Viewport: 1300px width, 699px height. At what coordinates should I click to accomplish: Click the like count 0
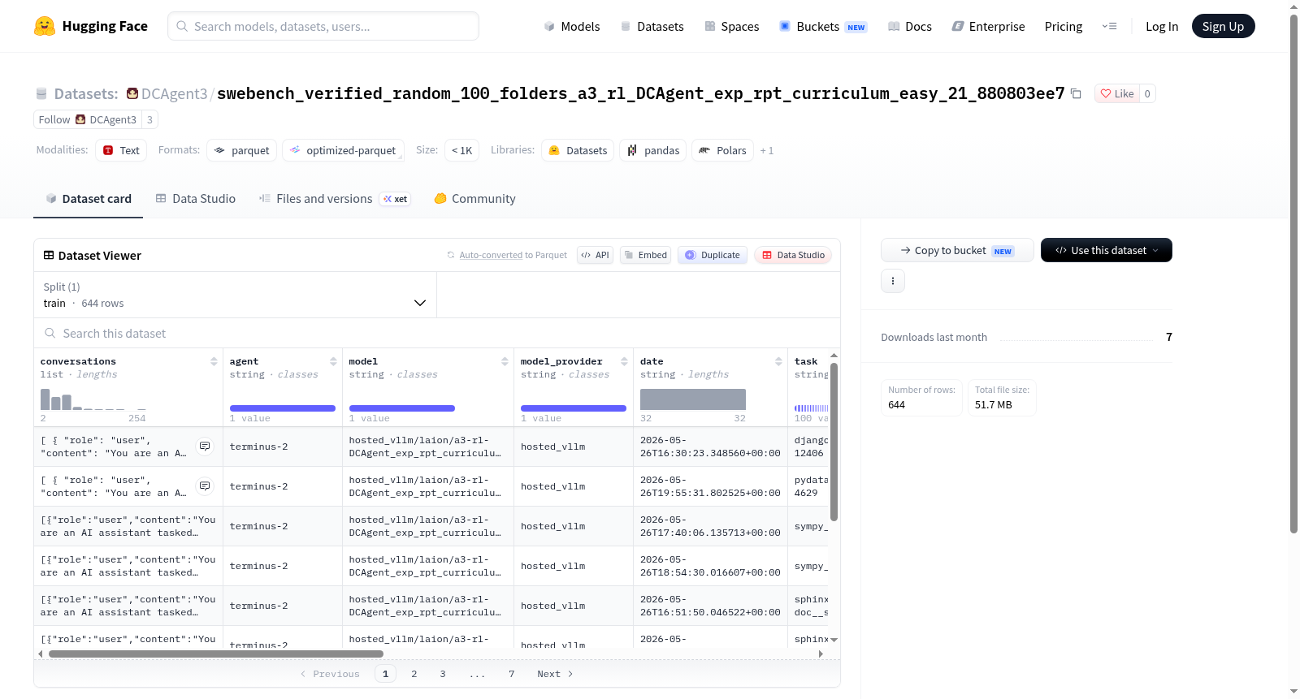pyautogui.click(x=1147, y=93)
